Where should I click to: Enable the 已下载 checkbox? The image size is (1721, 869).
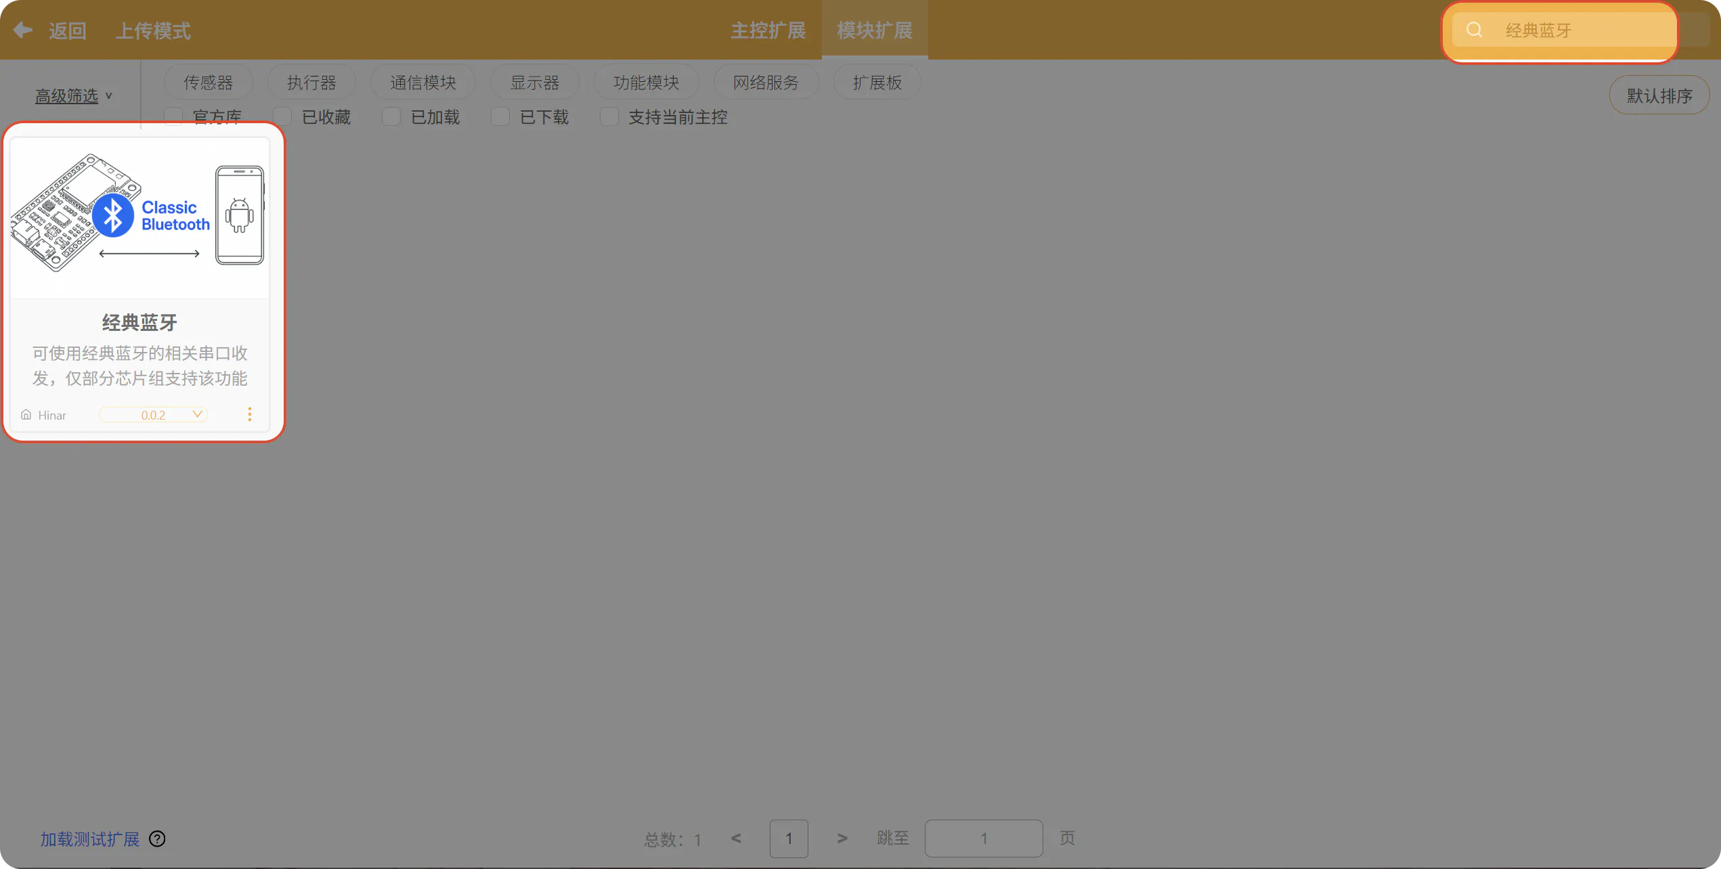click(x=500, y=117)
